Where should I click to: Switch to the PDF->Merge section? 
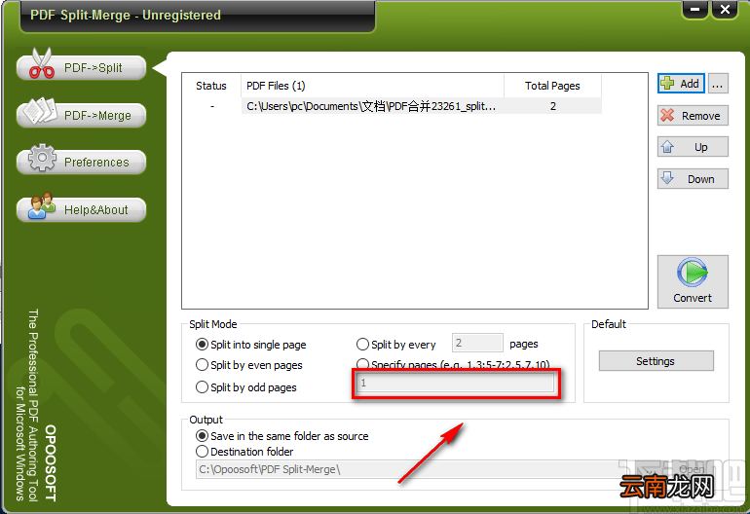click(x=81, y=115)
